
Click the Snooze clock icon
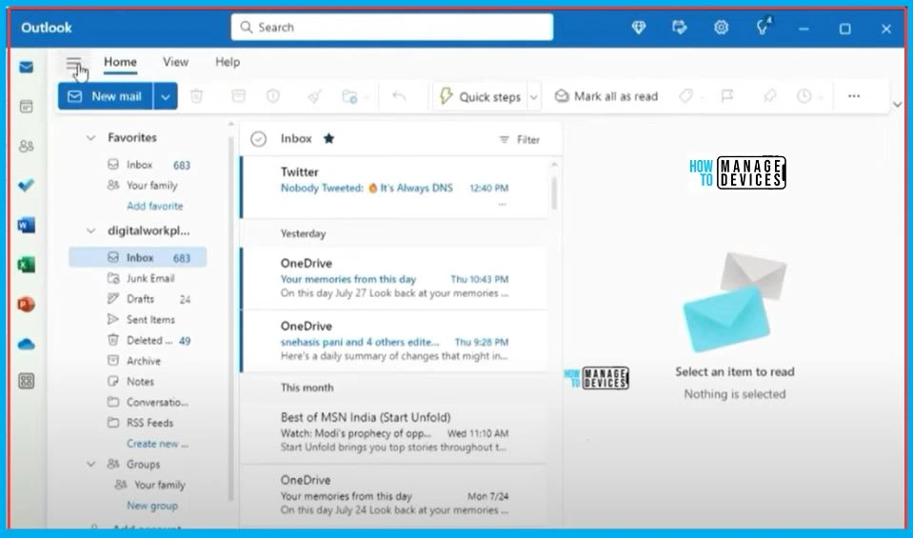pyautogui.click(x=804, y=96)
